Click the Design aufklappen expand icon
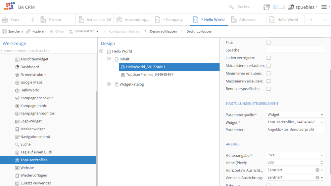Image resolution: width=331 pixels, height=186 pixels. [146, 31]
